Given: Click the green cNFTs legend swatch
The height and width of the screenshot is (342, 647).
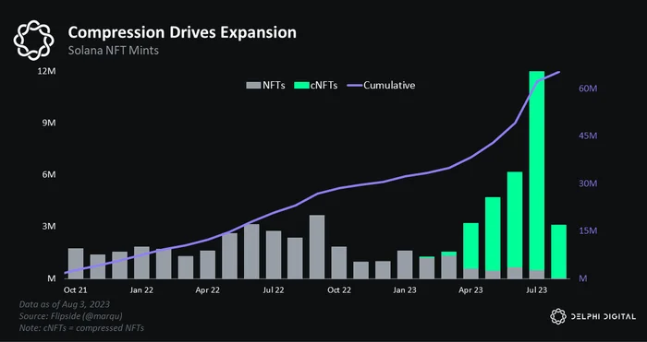Looking at the screenshot, I should point(301,86).
